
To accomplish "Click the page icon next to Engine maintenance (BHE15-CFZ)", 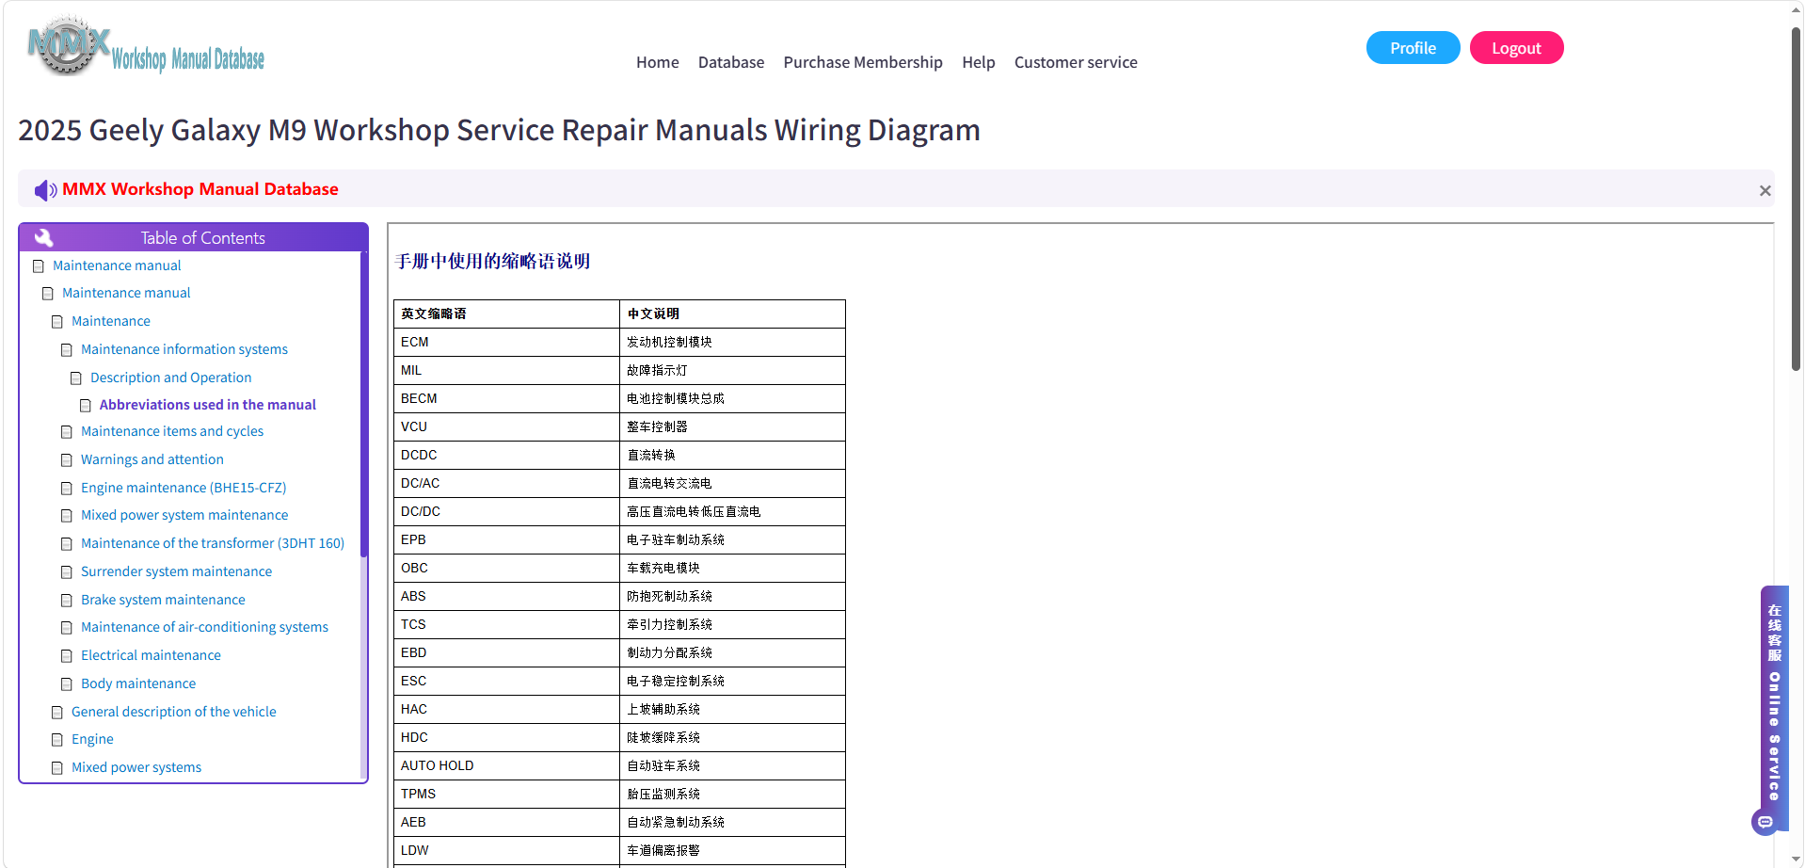I will (67, 489).
